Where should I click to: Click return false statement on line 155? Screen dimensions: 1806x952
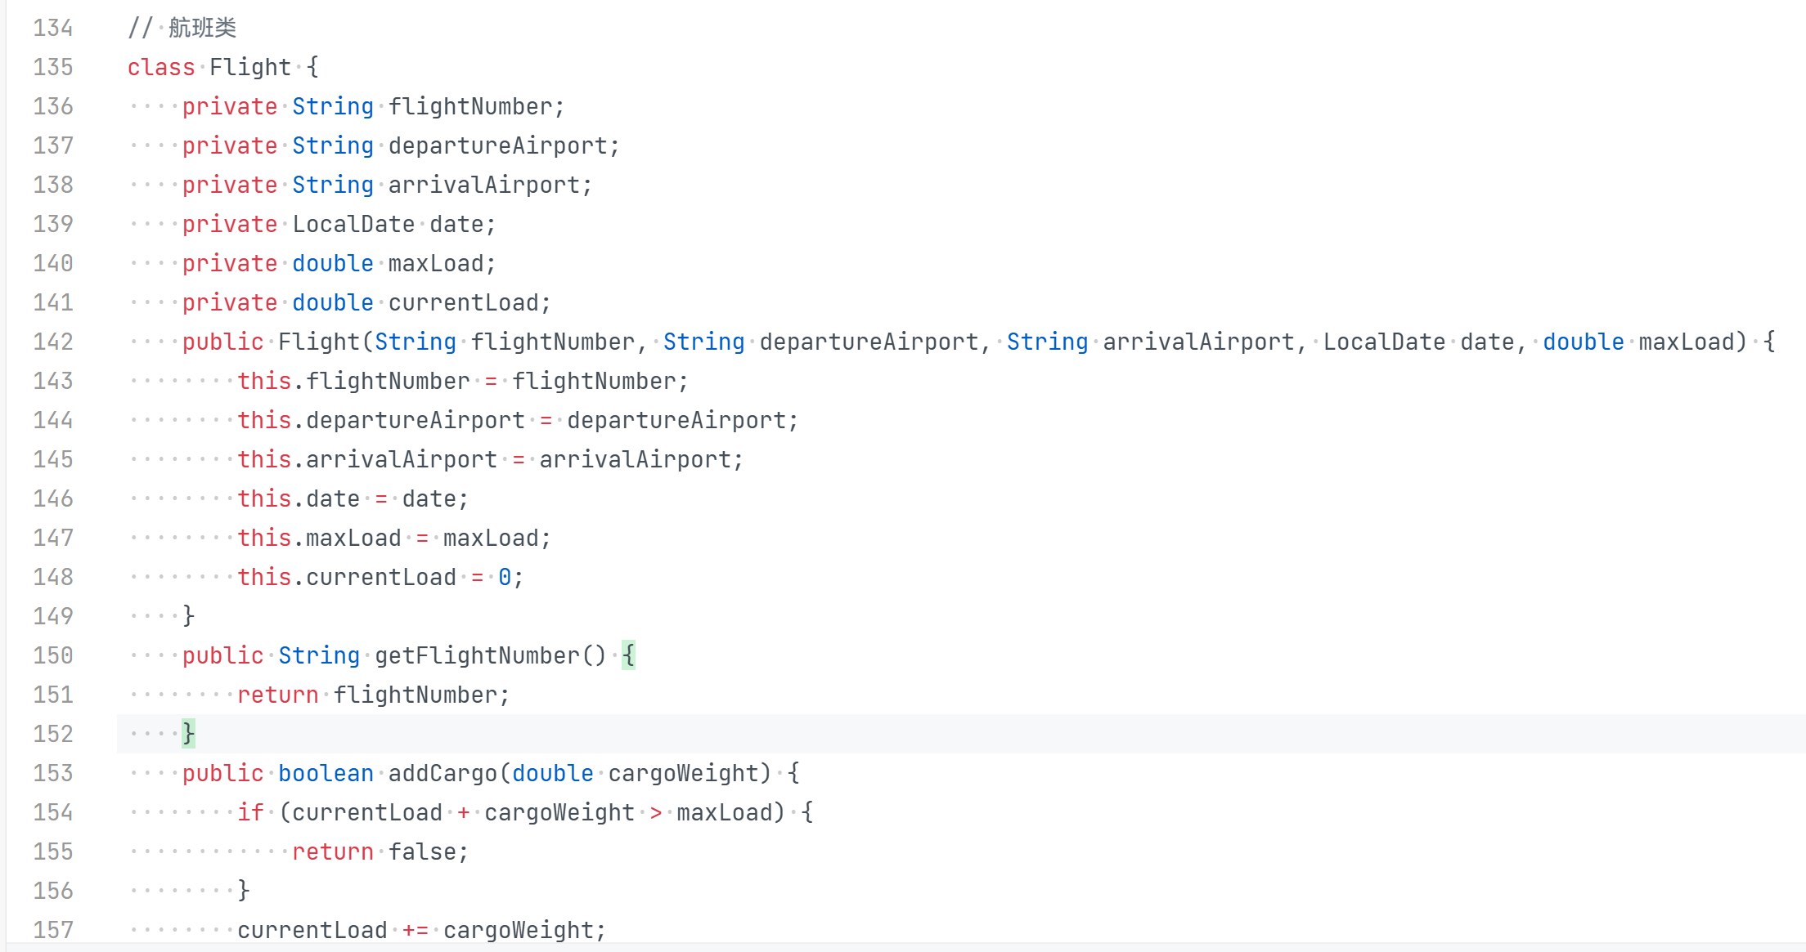click(x=380, y=851)
